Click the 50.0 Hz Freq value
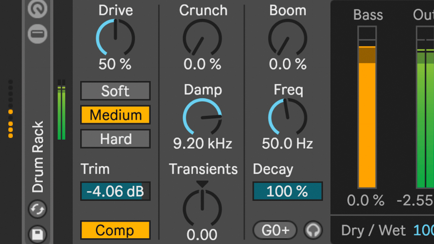This screenshot has width=434, height=244. coord(288,144)
